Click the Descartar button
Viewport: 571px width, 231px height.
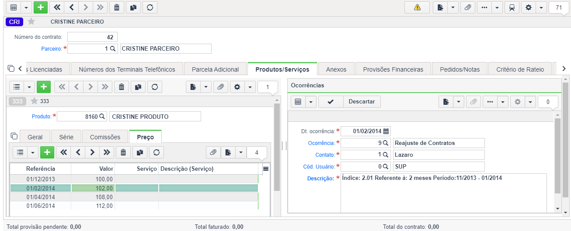pyautogui.click(x=362, y=102)
